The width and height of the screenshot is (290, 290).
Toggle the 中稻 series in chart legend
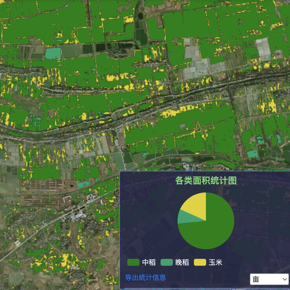pos(149,263)
